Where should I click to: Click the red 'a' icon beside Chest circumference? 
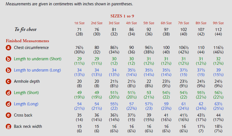(x=8, y=48)
